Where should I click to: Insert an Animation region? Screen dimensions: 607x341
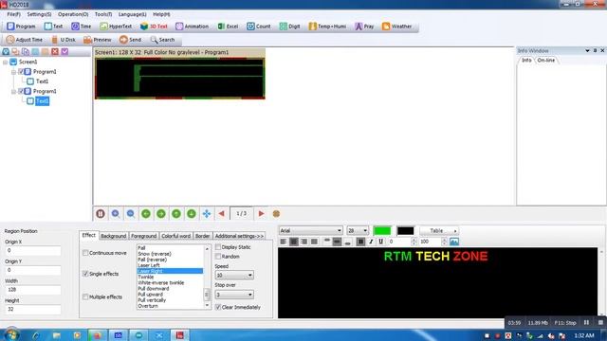coord(192,27)
